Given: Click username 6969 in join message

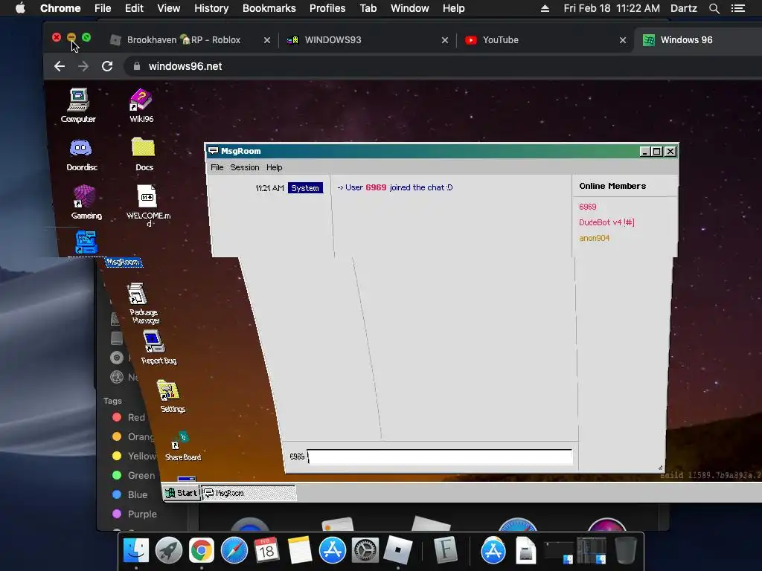Looking at the screenshot, I should point(376,187).
